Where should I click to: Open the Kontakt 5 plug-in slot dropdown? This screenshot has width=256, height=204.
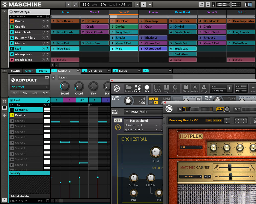(x=78, y=71)
